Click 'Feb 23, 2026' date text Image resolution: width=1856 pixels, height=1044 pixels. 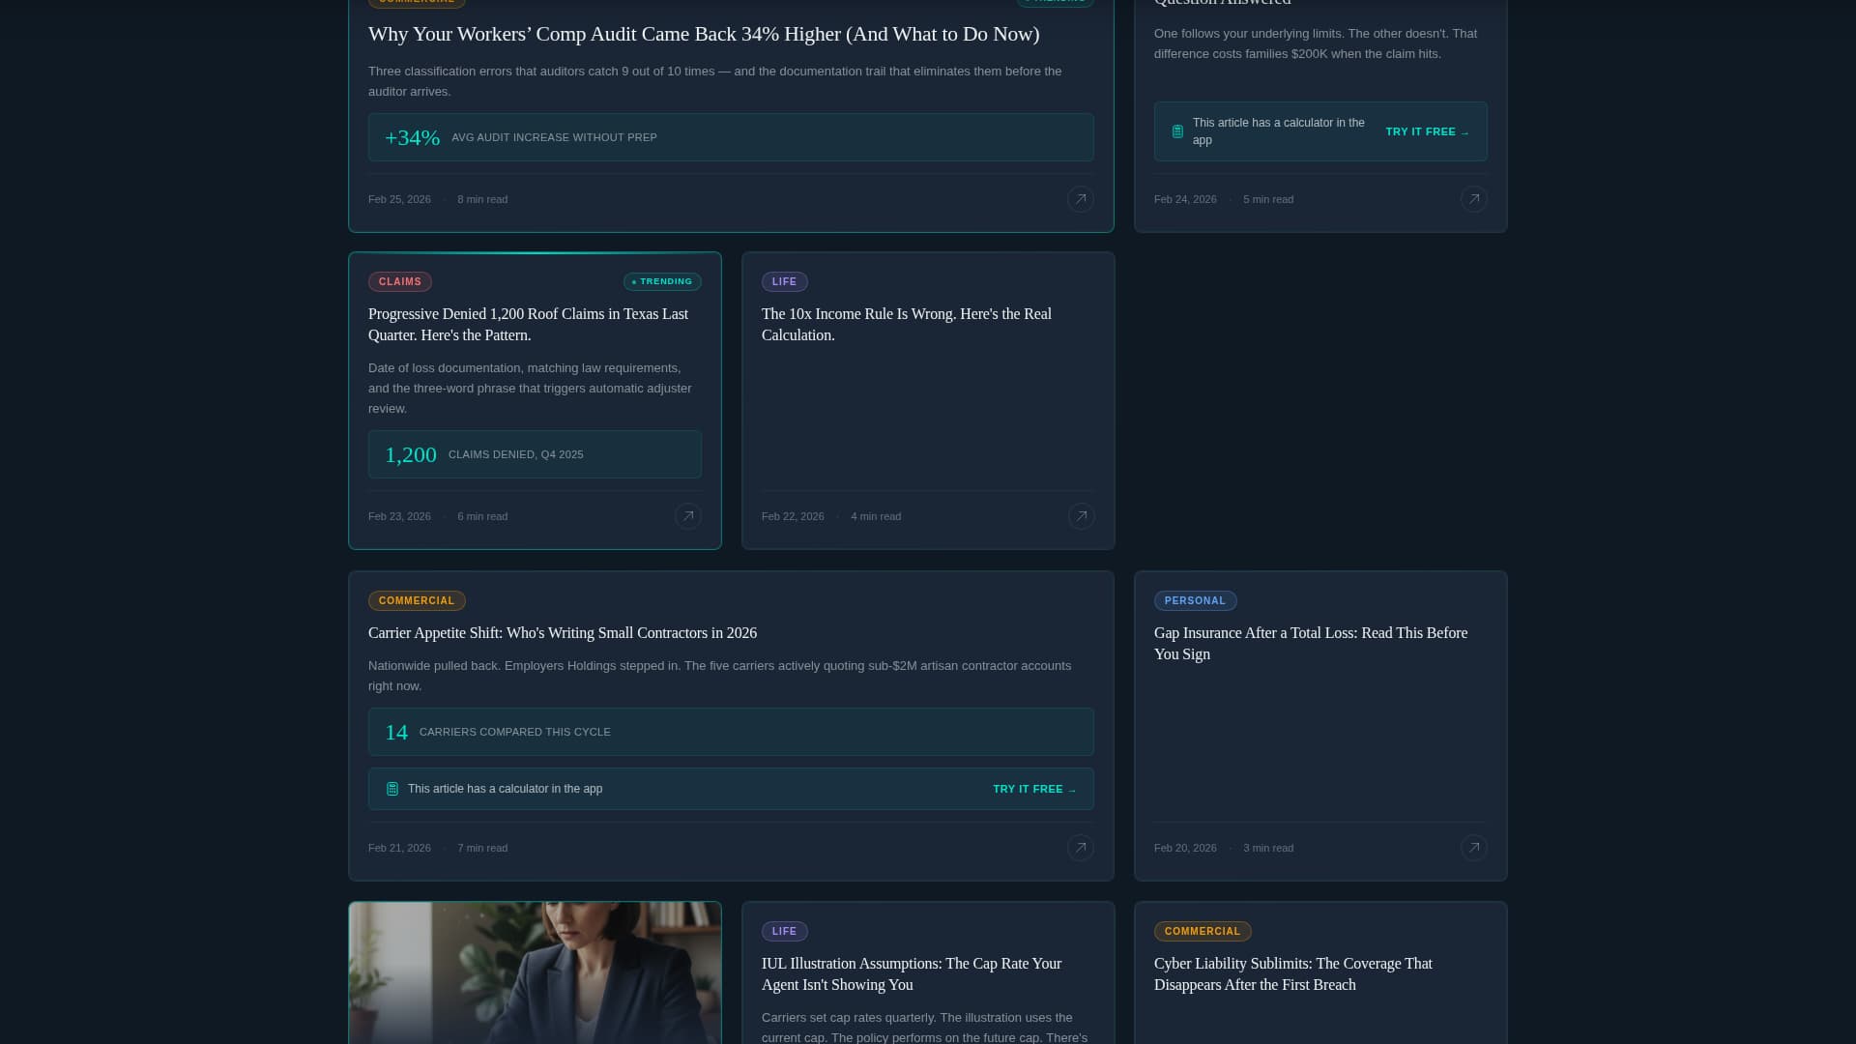pyautogui.click(x=399, y=516)
